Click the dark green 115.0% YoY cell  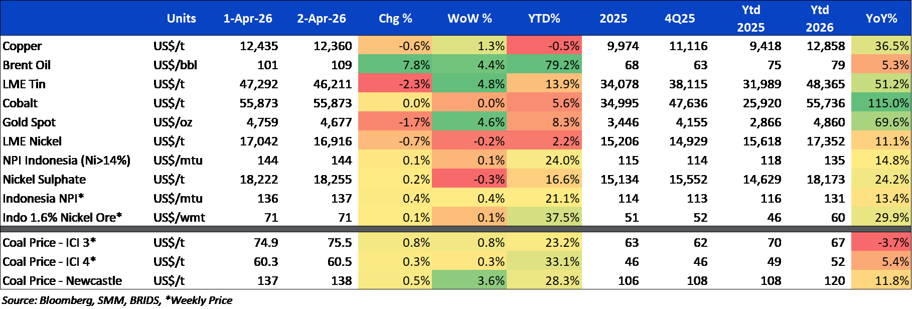tap(881, 103)
